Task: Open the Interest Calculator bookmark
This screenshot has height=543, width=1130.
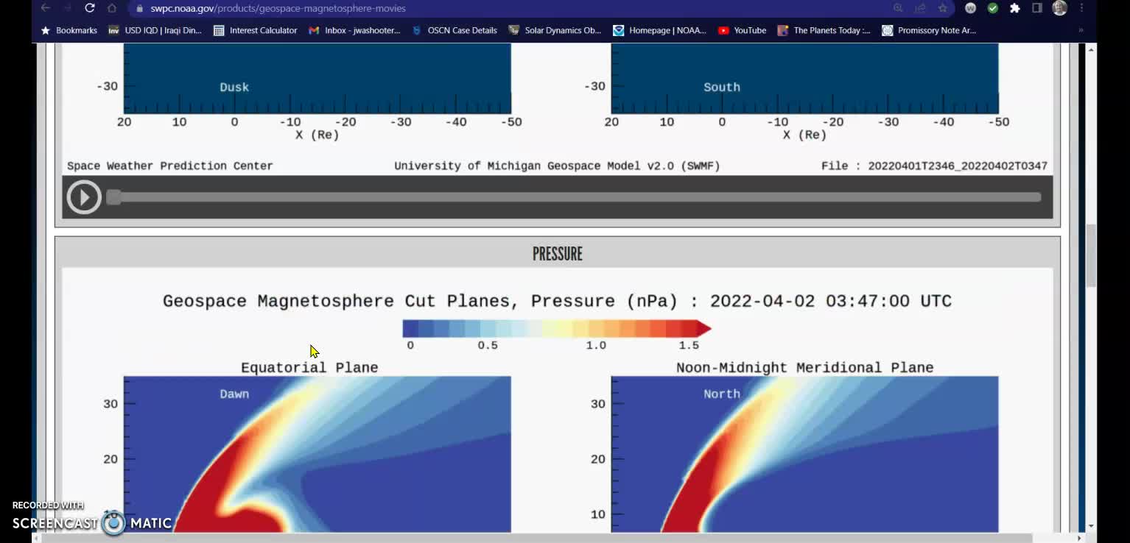Action: pos(255,30)
